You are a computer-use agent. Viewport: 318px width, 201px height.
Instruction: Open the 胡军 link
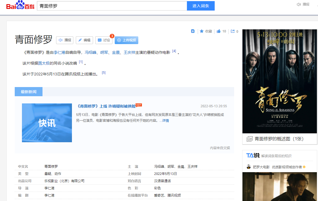(104, 52)
